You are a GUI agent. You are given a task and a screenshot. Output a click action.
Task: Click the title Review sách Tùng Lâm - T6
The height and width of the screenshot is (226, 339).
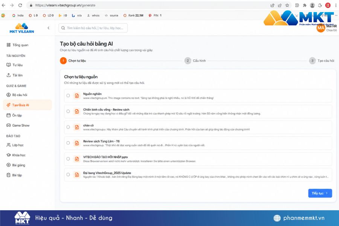point(101,141)
